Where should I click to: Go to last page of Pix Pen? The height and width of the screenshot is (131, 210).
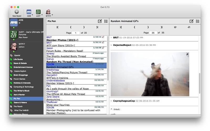[97, 27]
